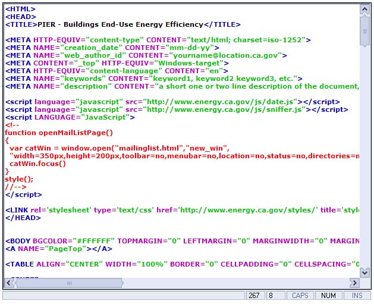Click the horizontal scrollbar left arrow
The width and height of the screenshot is (374, 304).
[x=10, y=283]
